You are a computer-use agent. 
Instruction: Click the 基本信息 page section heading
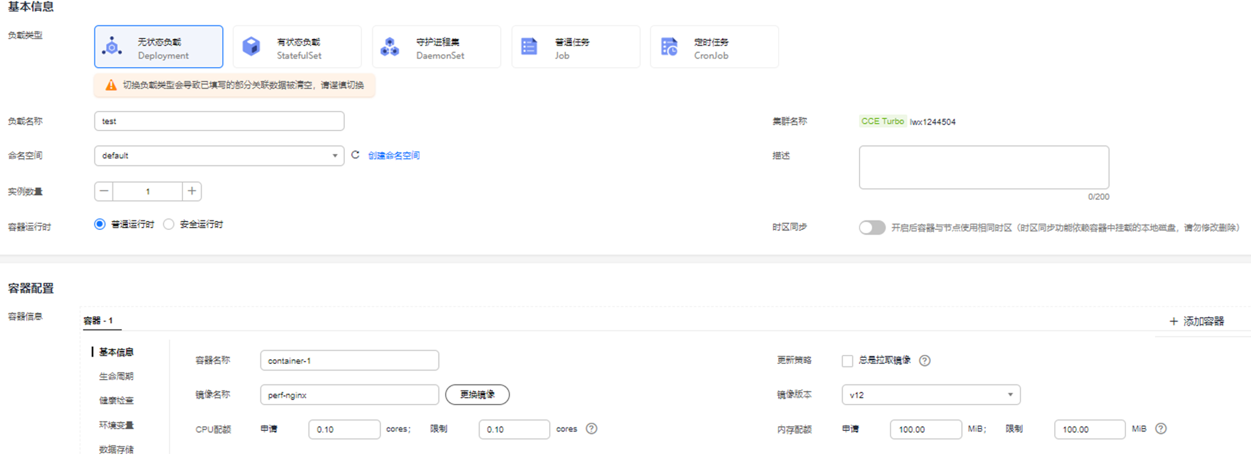coord(31,7)
